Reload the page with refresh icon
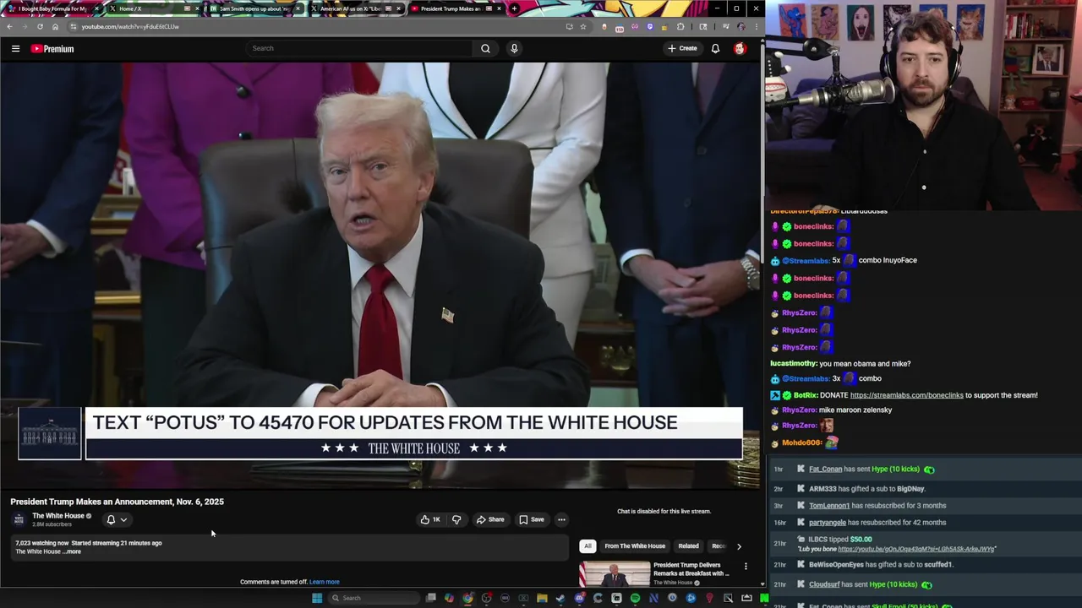 click(x=41, y=26)
